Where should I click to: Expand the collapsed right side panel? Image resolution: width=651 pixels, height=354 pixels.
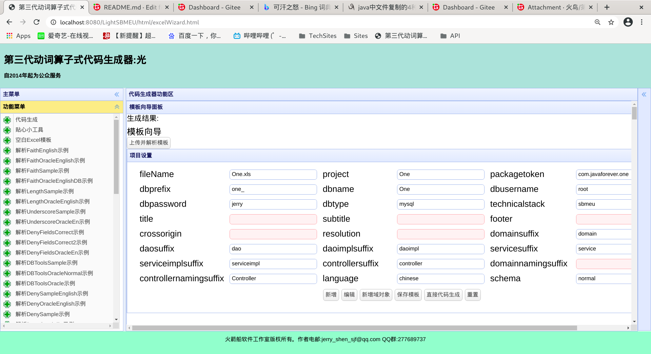click(x=644, y=94)
